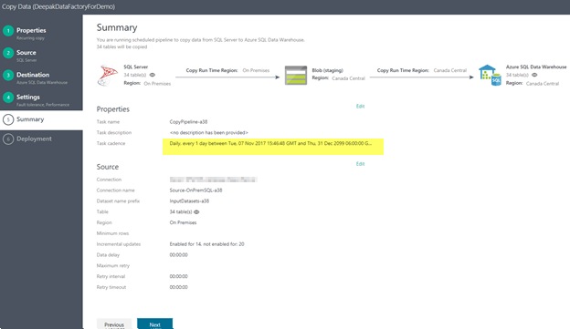The width and height of the screenshot is (570, 329).
Task: Select the incremental updates value text
Action: (x=206, y=244)
